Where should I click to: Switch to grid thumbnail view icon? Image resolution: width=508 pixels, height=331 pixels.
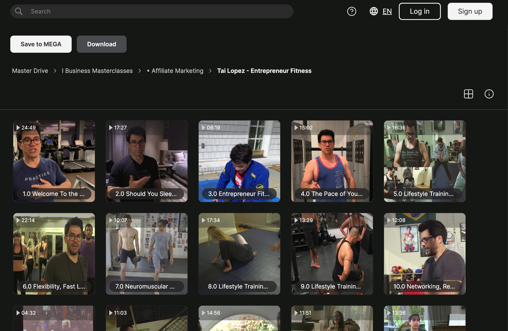click(x=468, y=94)
